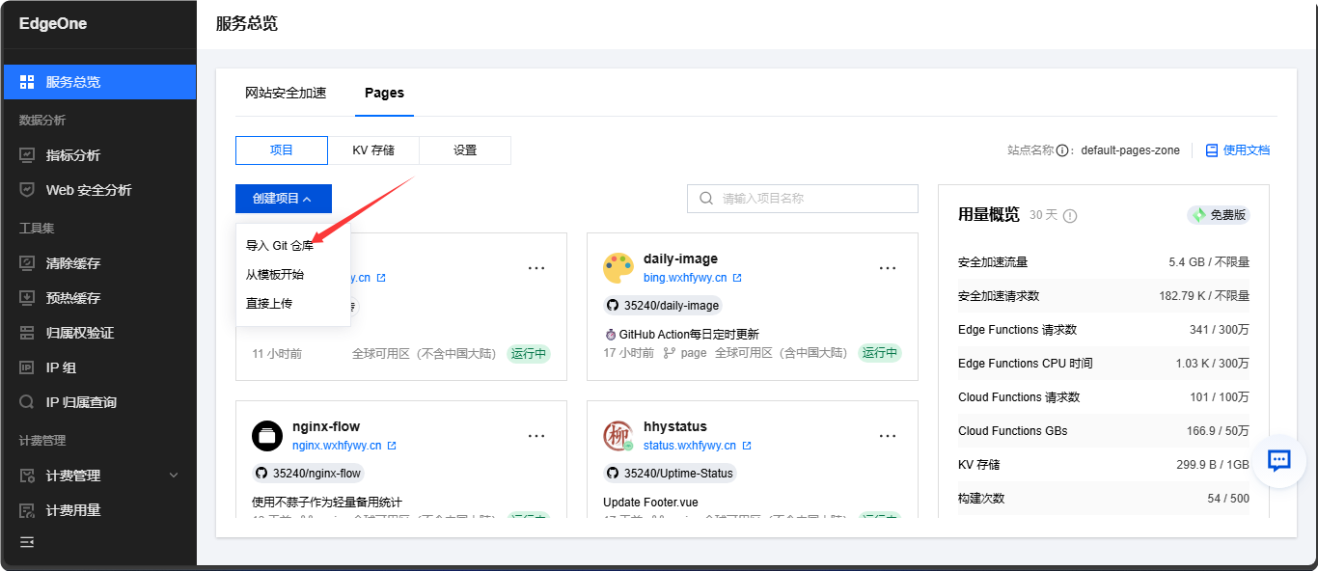
Task: Open the three-dot menu for daily-image
Action: (888, 268)
